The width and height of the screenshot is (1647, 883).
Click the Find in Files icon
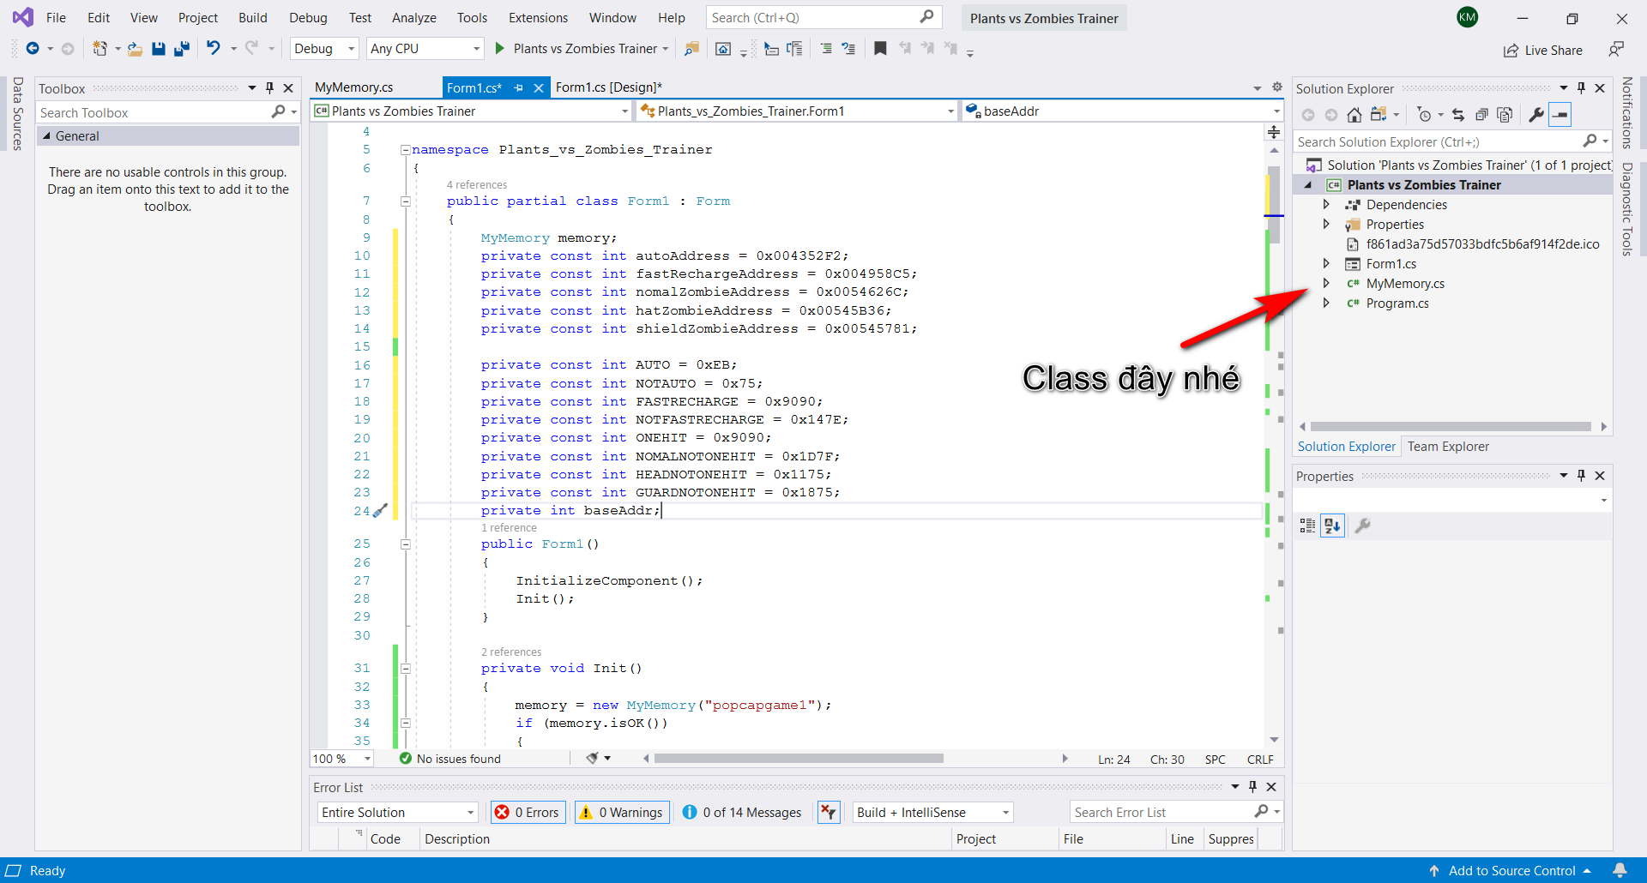(x=691, y=49)
